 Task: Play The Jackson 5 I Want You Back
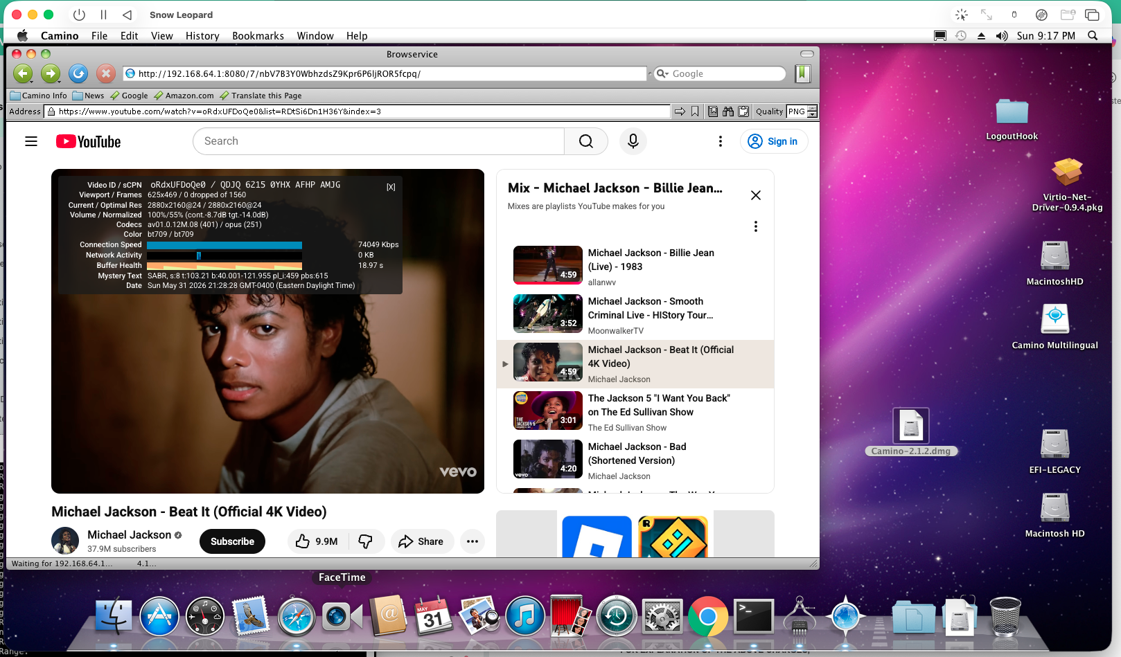coord(635,412)
